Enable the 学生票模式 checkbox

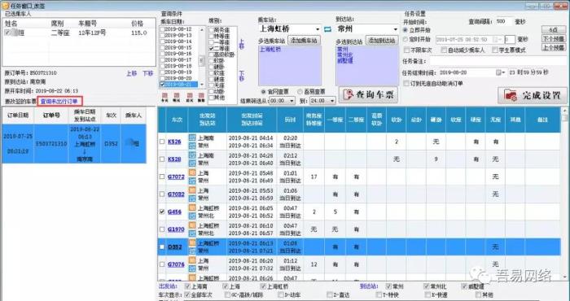pyautogui.click(x=495, y=50)
